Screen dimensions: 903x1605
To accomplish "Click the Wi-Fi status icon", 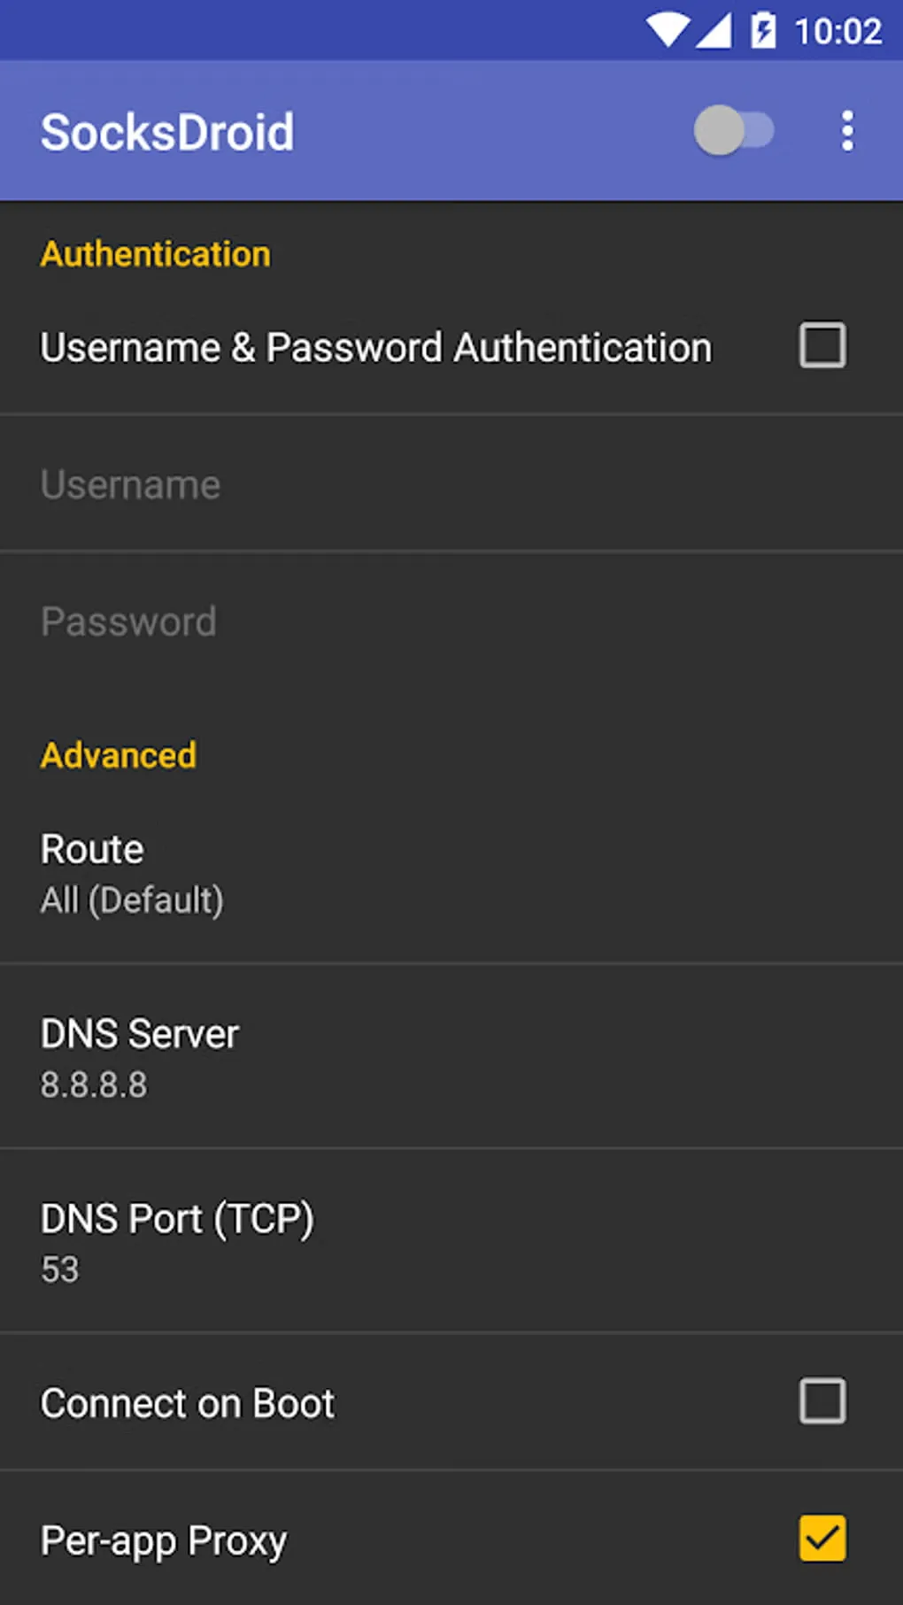I will pyautogui.click(x=666, y=29).
